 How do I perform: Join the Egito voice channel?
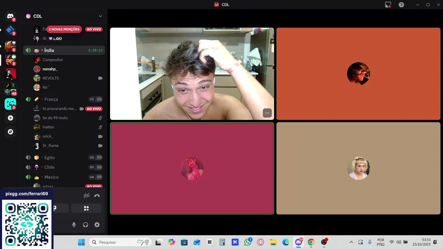pos(64,157)
